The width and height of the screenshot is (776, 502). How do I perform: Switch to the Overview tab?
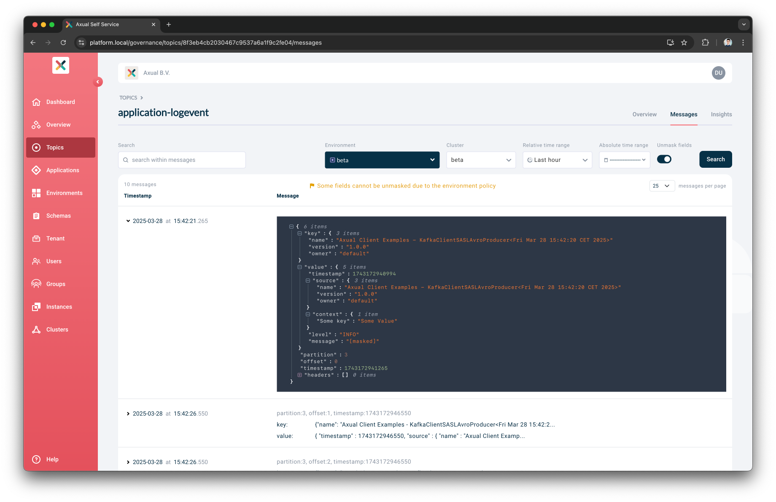tap(644, 114)
